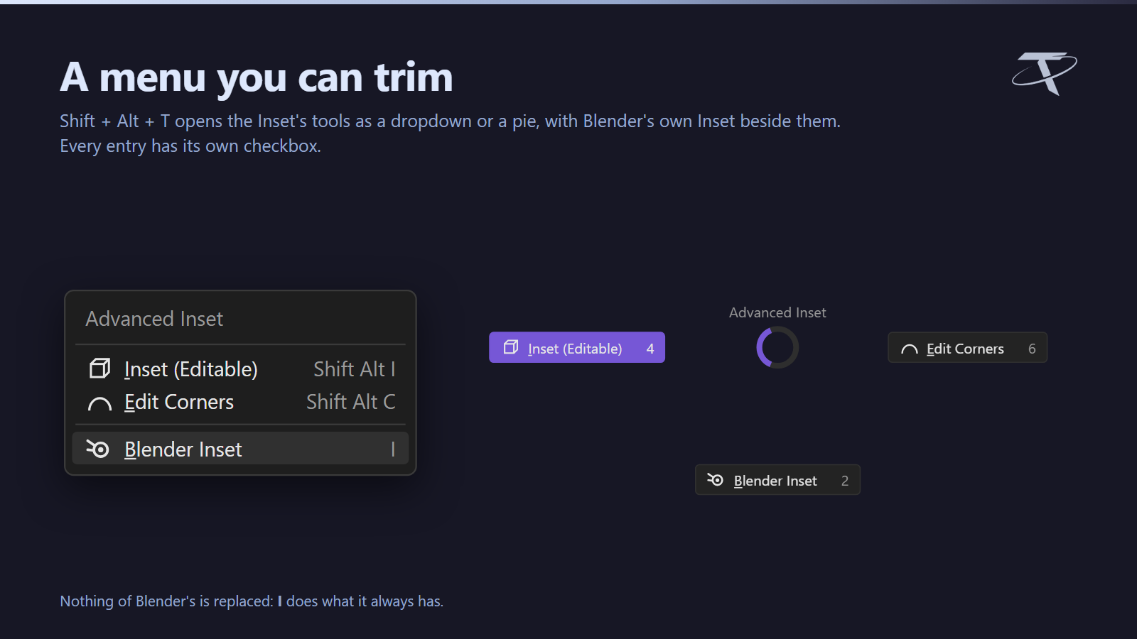The width and height of the screenshot is (1137, 639).
Task: Click the 'Every entry has its own checkbox.' line
Action: pos(190,146)
